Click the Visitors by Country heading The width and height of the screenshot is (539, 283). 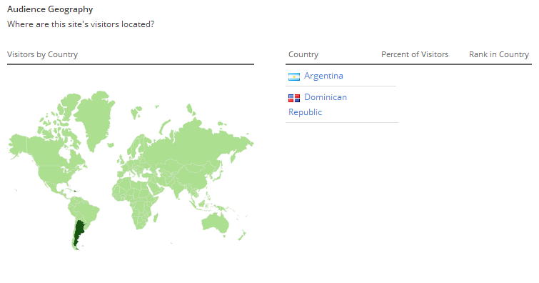coord(43,54)
